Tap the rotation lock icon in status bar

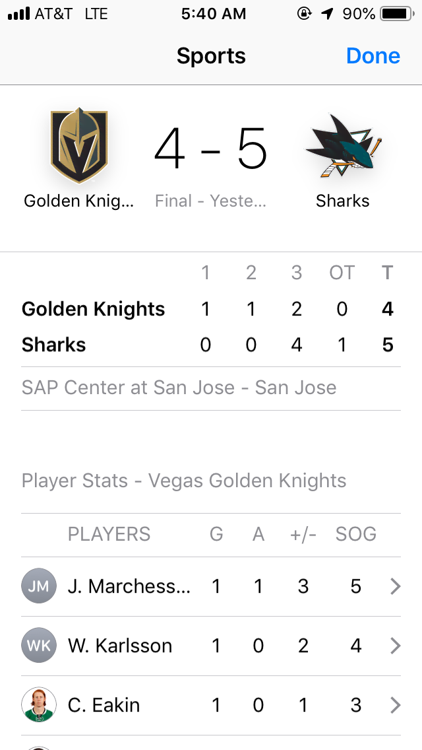(304, 14)
